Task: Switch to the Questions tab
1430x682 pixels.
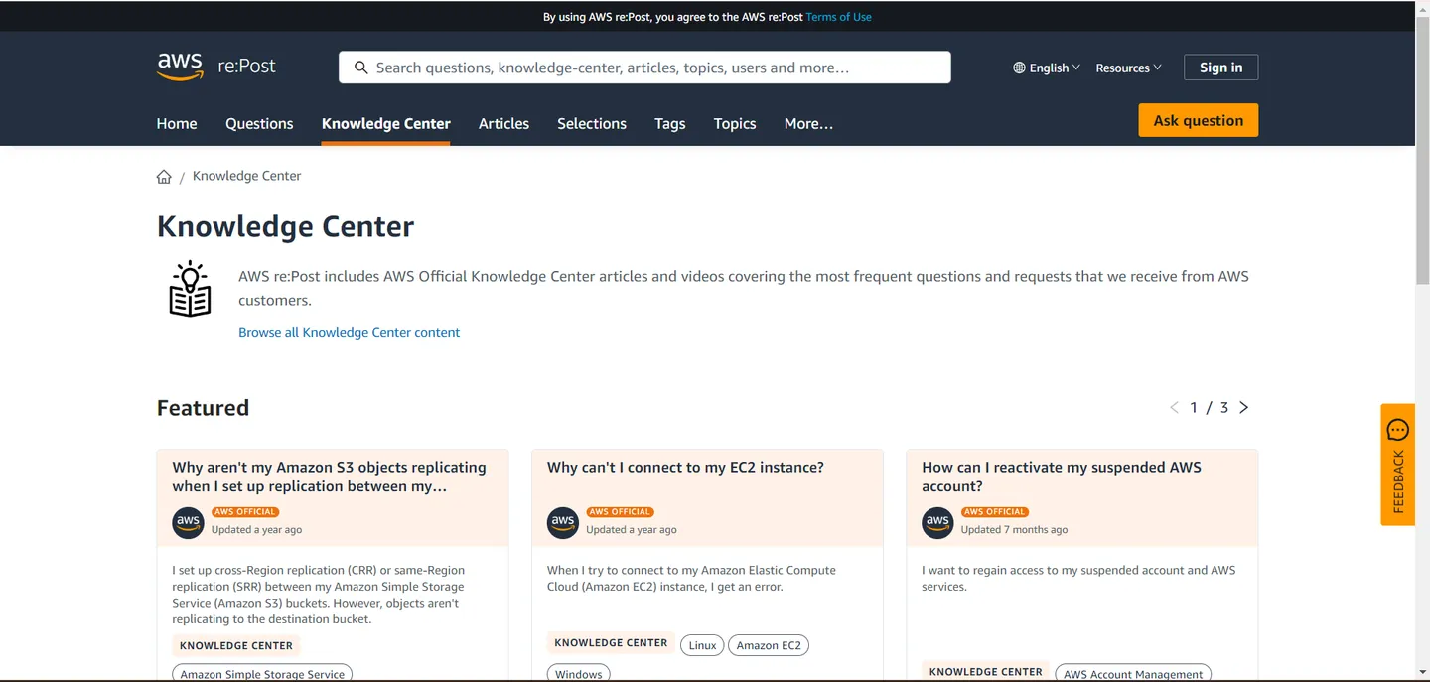Action: coord(259,123)
